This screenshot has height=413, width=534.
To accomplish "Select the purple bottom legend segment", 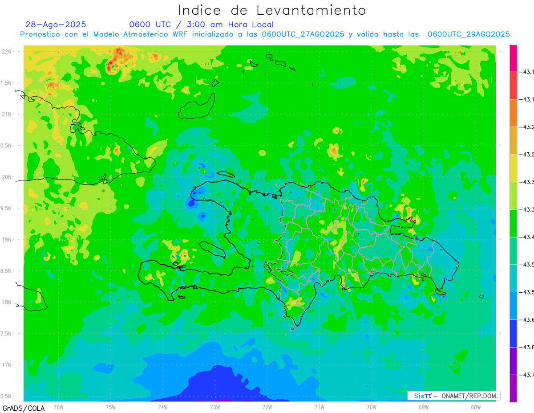I will point(513,388).
